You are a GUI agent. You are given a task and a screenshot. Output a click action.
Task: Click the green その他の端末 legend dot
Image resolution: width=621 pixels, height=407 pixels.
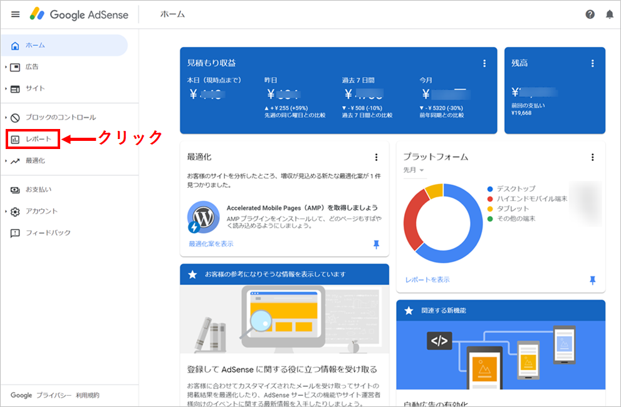(490, 219)
